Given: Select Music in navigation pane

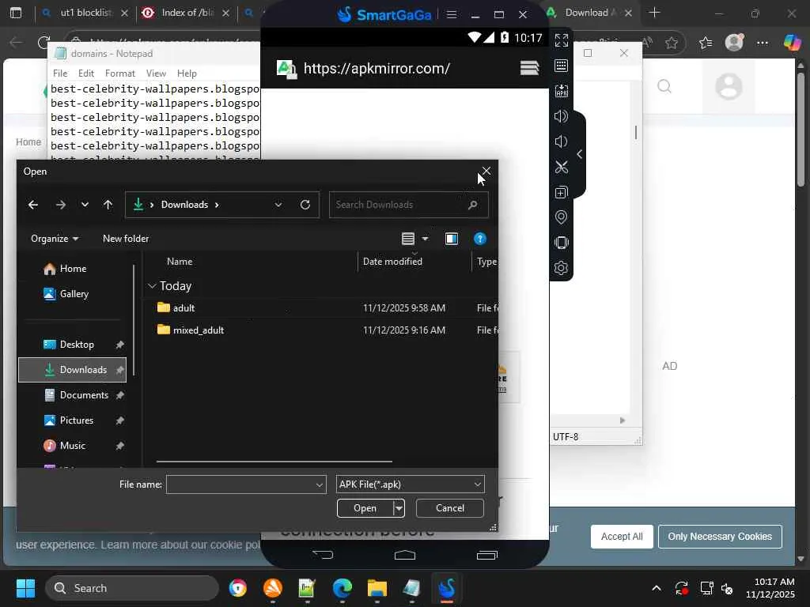Looking at the screenshot, I should pos(72,446).
